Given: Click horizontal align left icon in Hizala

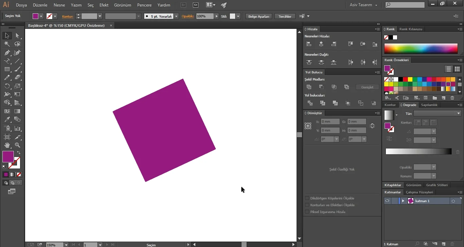Looking at the screenshot, I should [309, 44].
